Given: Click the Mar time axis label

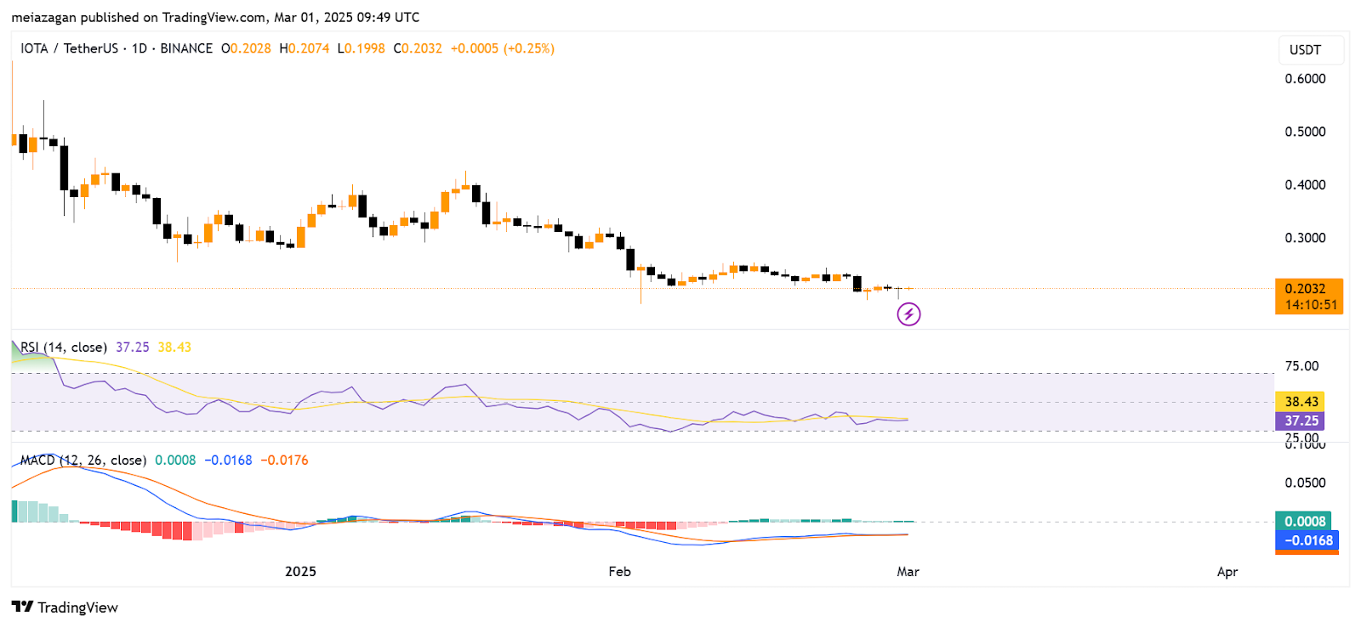Looking at the screenshot, I should [x=908, y=572].
